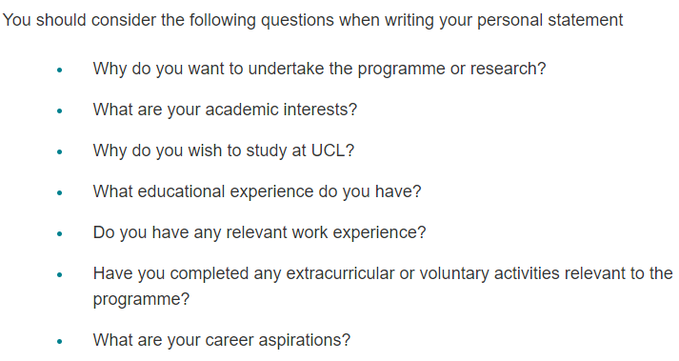679x361 pixels.
Task: Click the word 'aspirations?' in the last bullet
Action: pyautogui.click(x=304, y=341)
